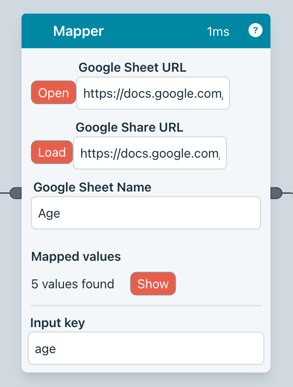This screenshot has height=387, width=293.
Task: Click the divider line under Mapped values
Action: 146,305
